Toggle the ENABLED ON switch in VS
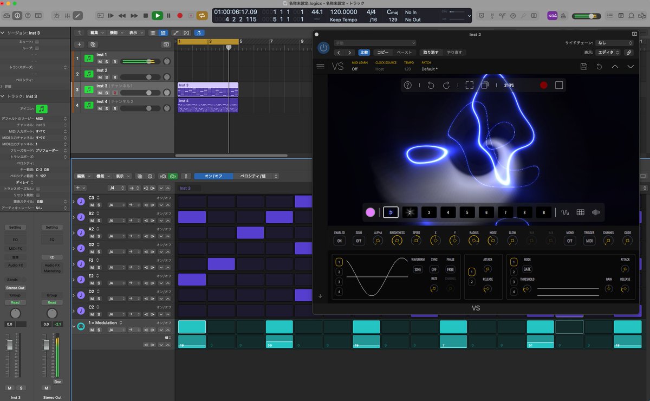The width and height of the screenshot is (650, 401). (340, 241)
